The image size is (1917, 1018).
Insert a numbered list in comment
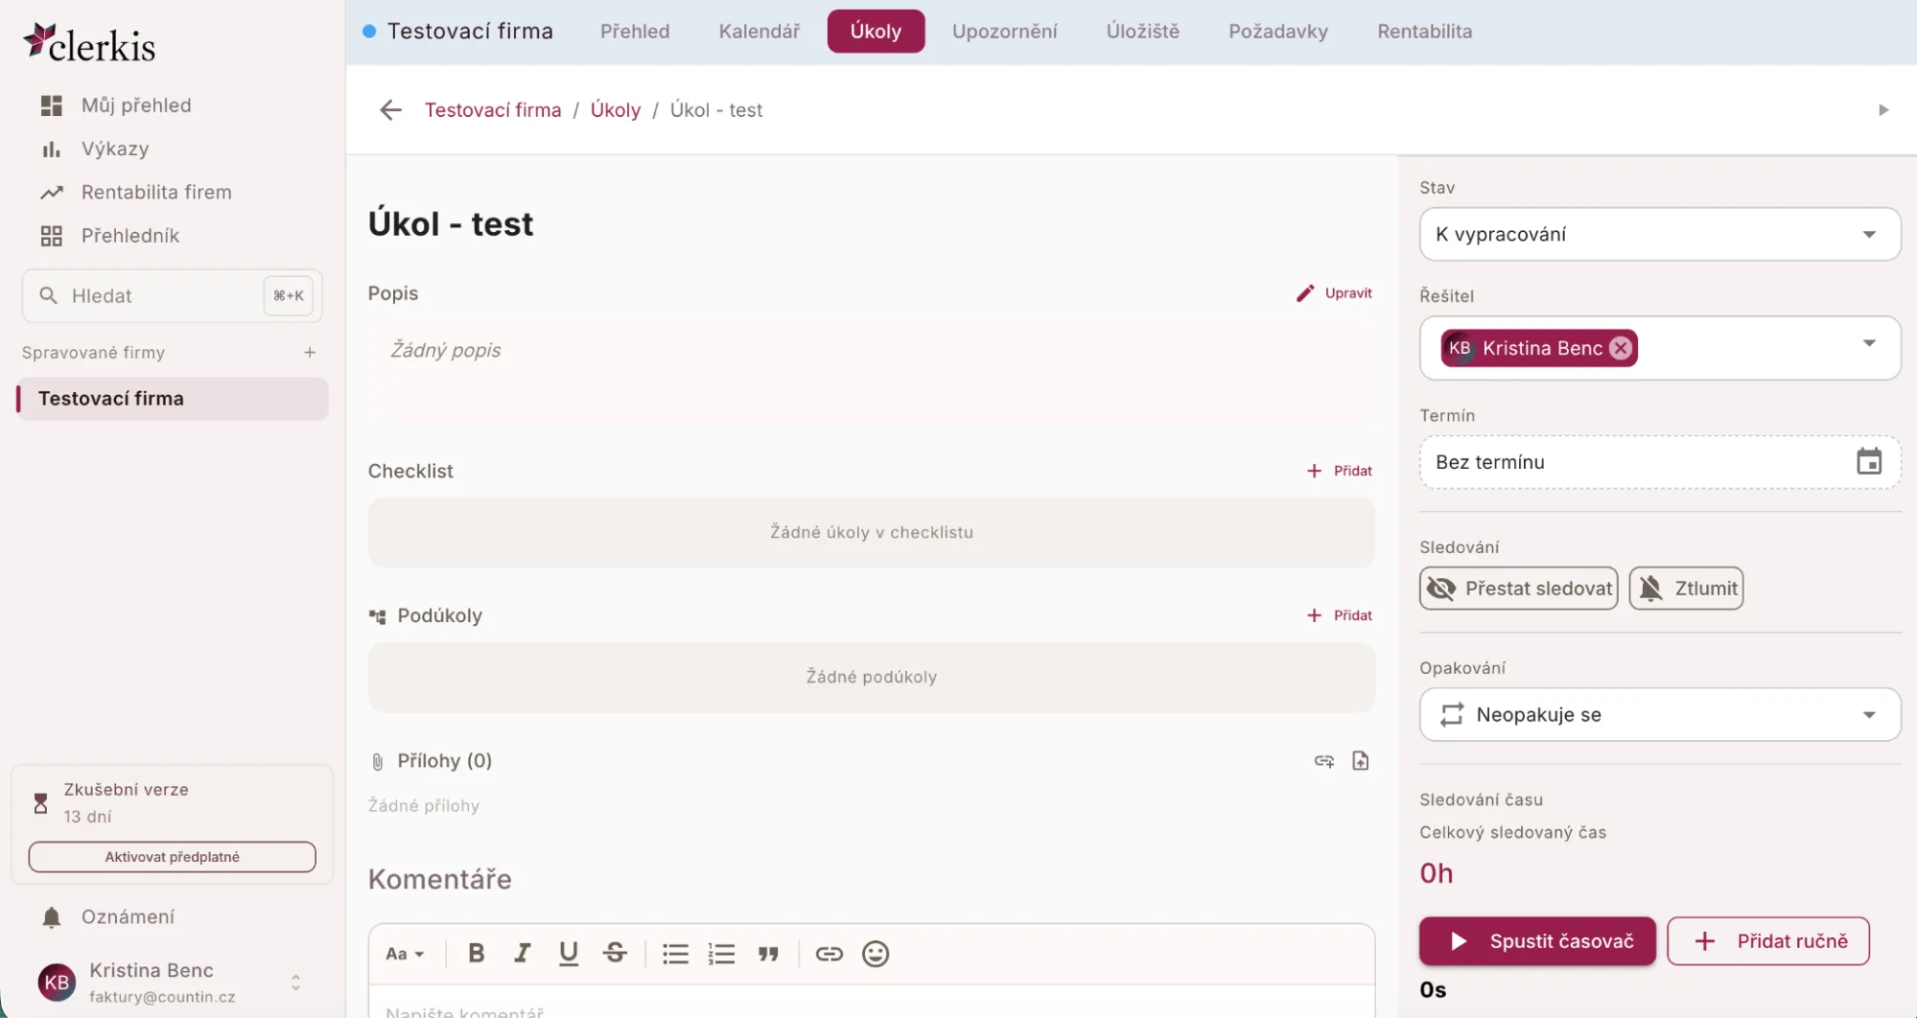click(721, 953)
